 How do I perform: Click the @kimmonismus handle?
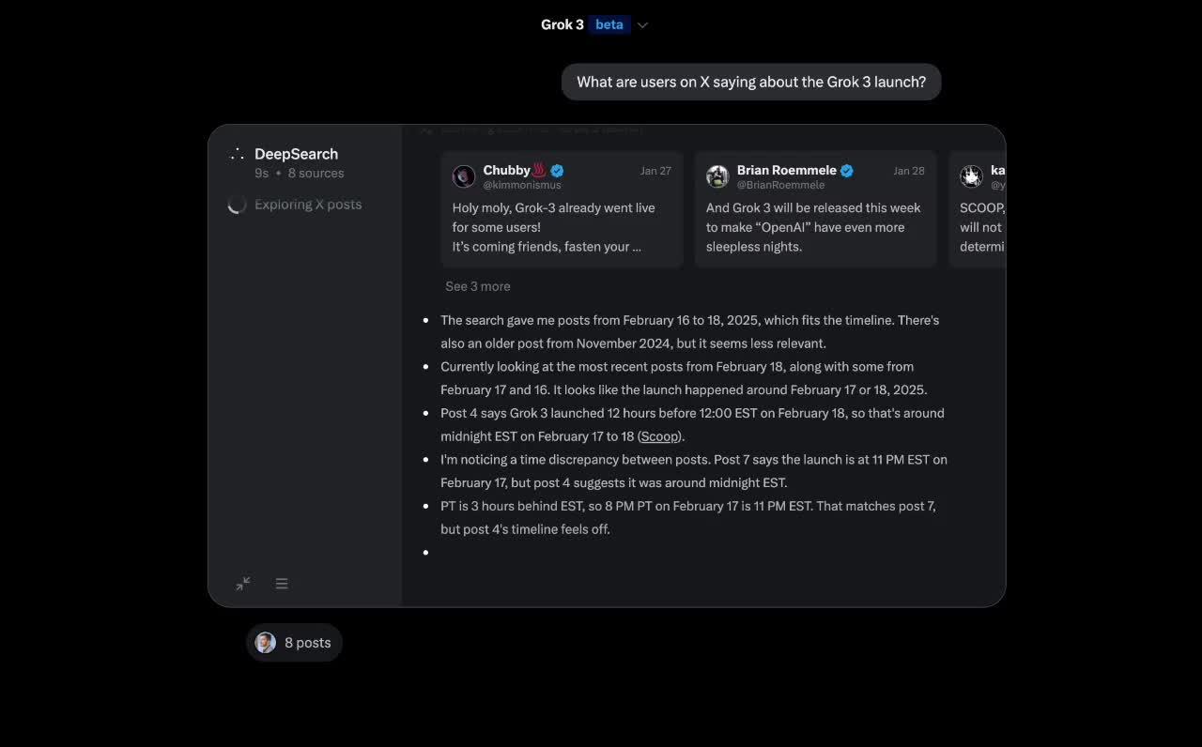pyautogui.click(x=522, y=185)
